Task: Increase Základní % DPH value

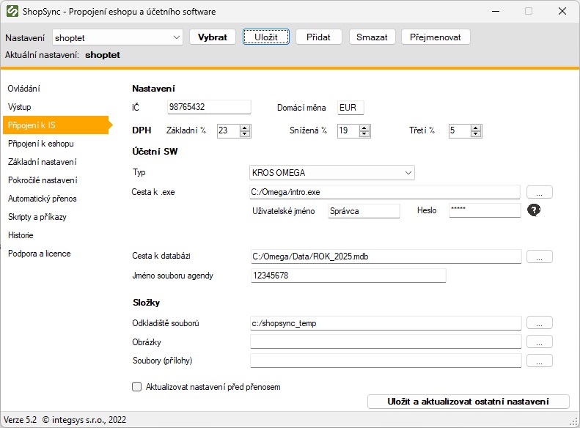Action: 244,128
